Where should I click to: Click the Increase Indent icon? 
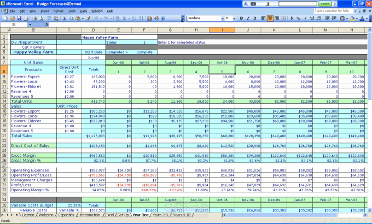point(334,18)
